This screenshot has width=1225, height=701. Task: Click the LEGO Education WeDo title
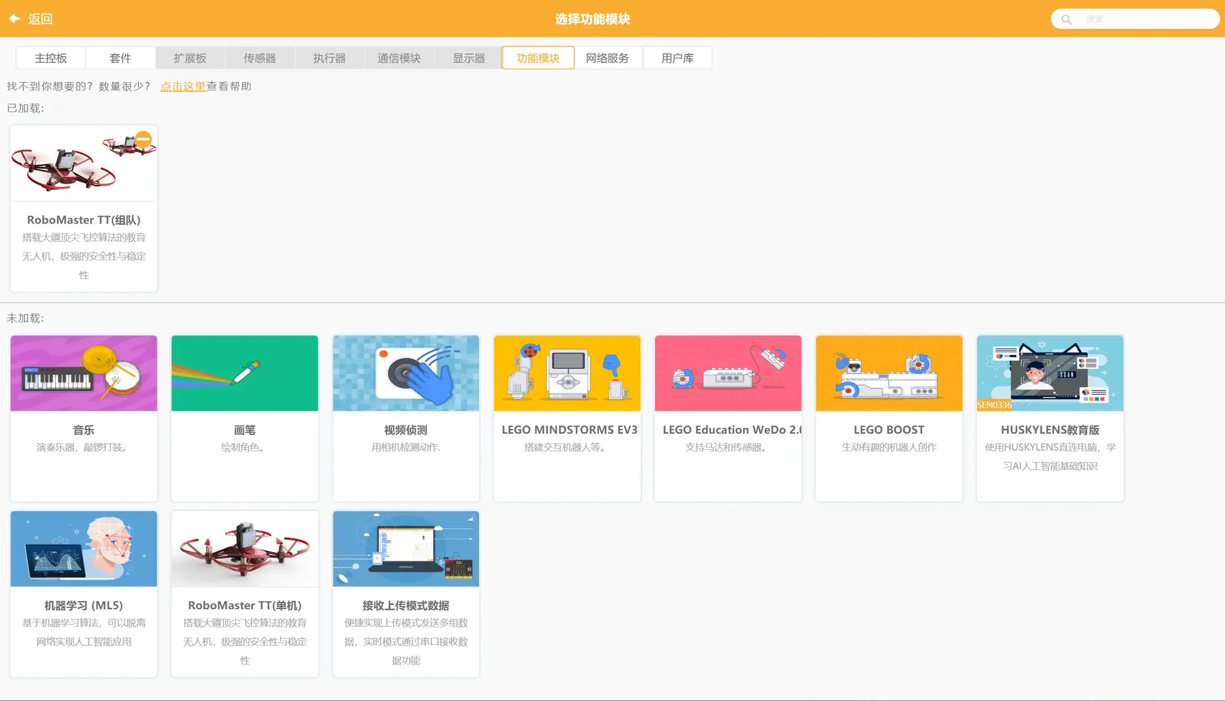(732, 430)
